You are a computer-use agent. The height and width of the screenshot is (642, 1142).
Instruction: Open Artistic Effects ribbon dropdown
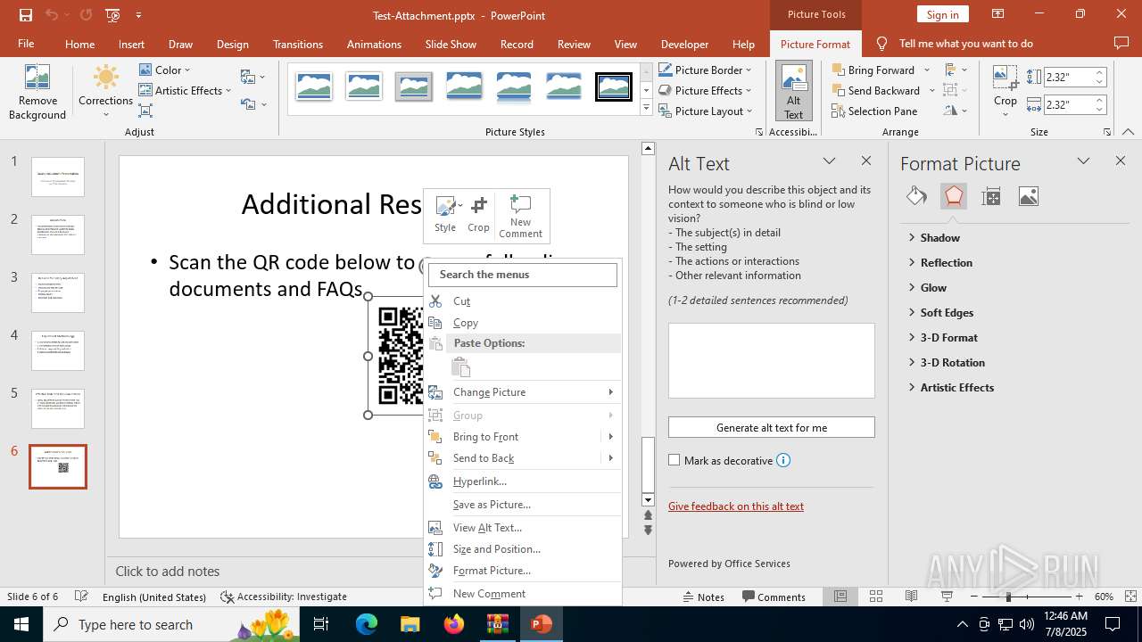pos(186,90)
